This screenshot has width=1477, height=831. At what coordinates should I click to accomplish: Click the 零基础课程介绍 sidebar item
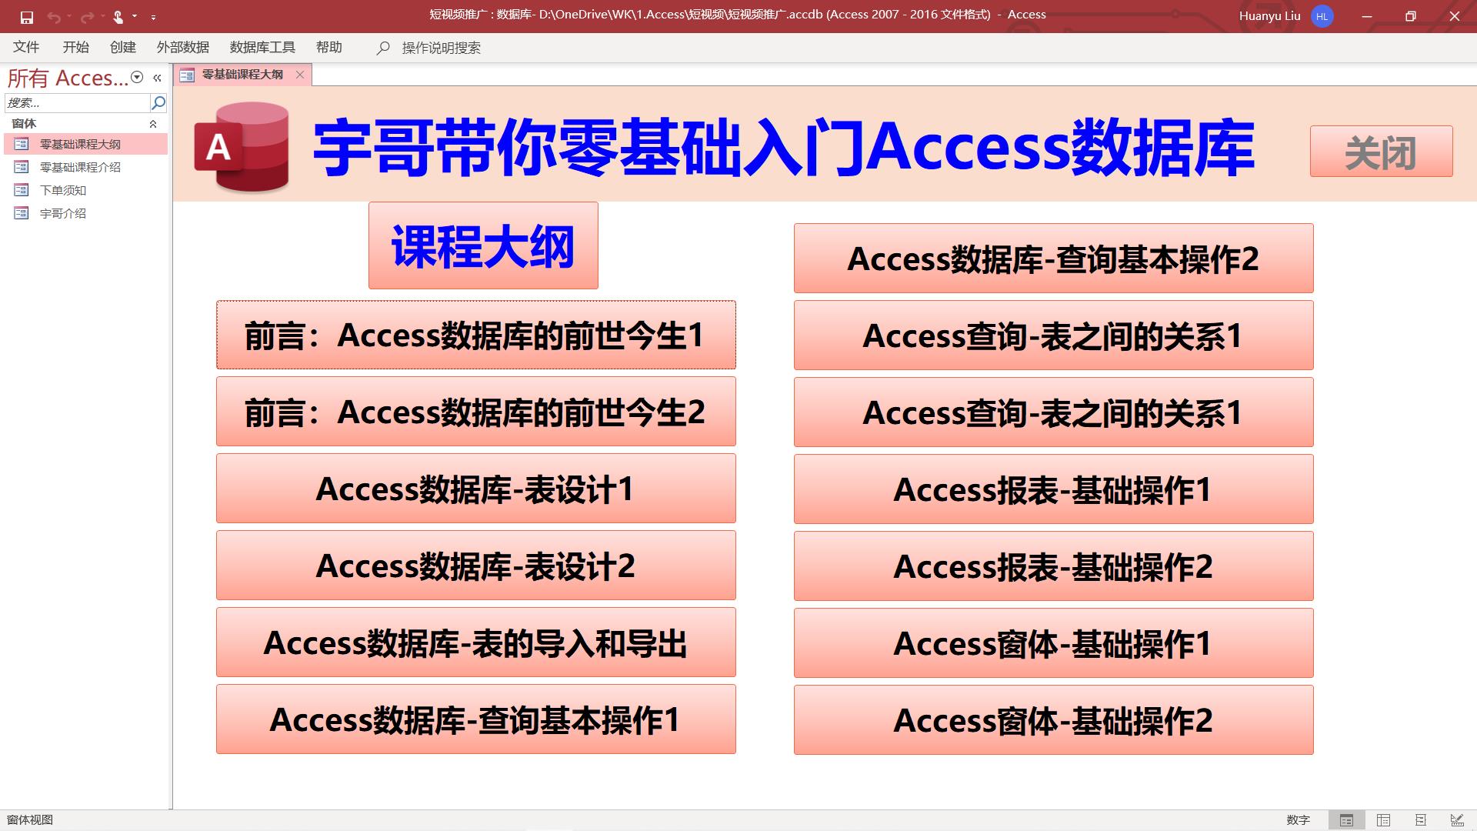tap(80, 166)
